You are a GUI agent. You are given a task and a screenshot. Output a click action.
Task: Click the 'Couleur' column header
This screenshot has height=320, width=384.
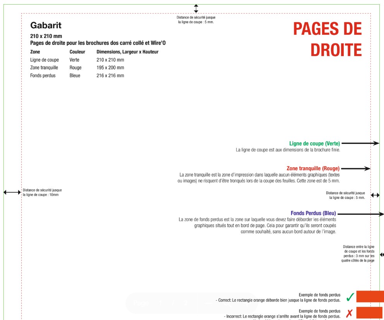77,52
